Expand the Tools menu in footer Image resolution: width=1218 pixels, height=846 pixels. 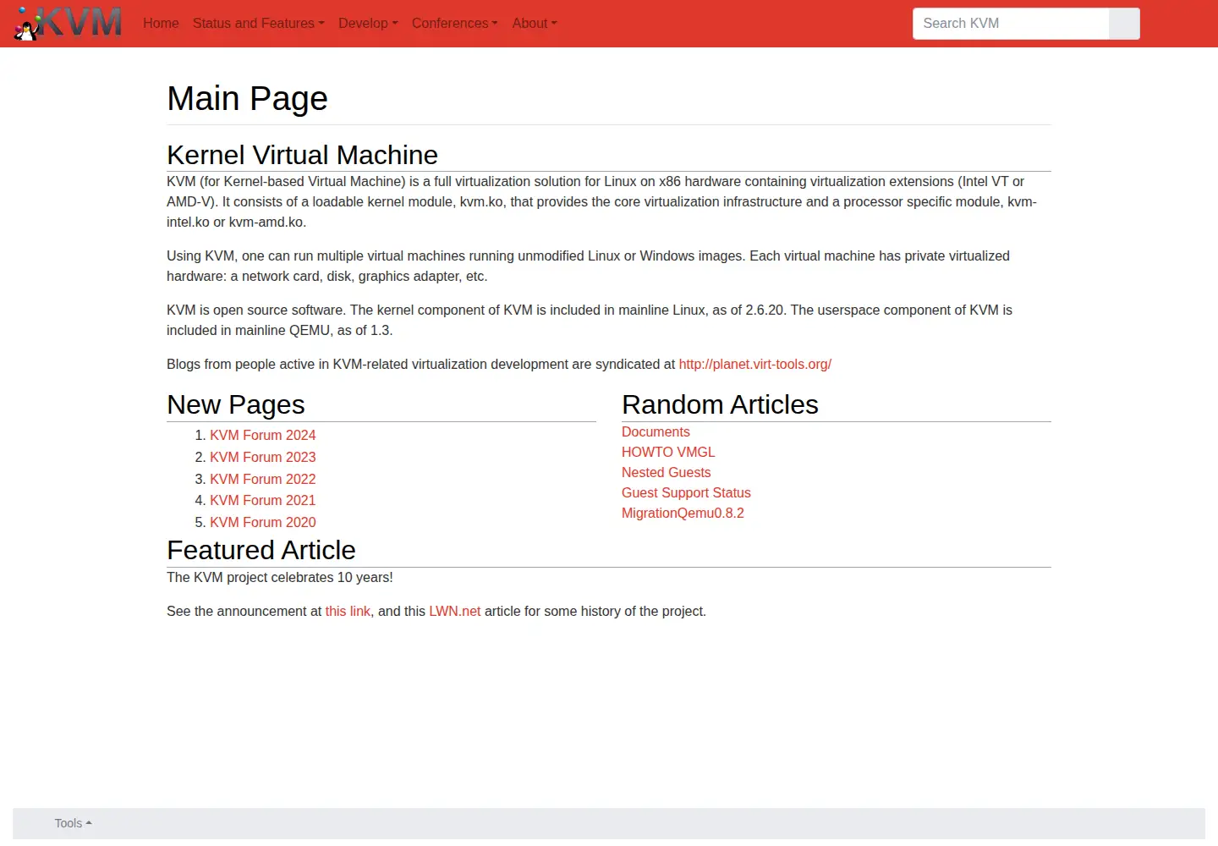pyautogui.click(x=73, y=823)
